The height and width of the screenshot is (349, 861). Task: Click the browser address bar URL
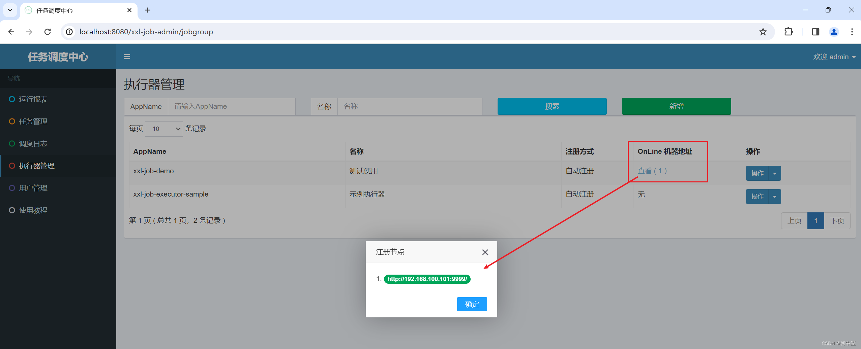[146, 32]
